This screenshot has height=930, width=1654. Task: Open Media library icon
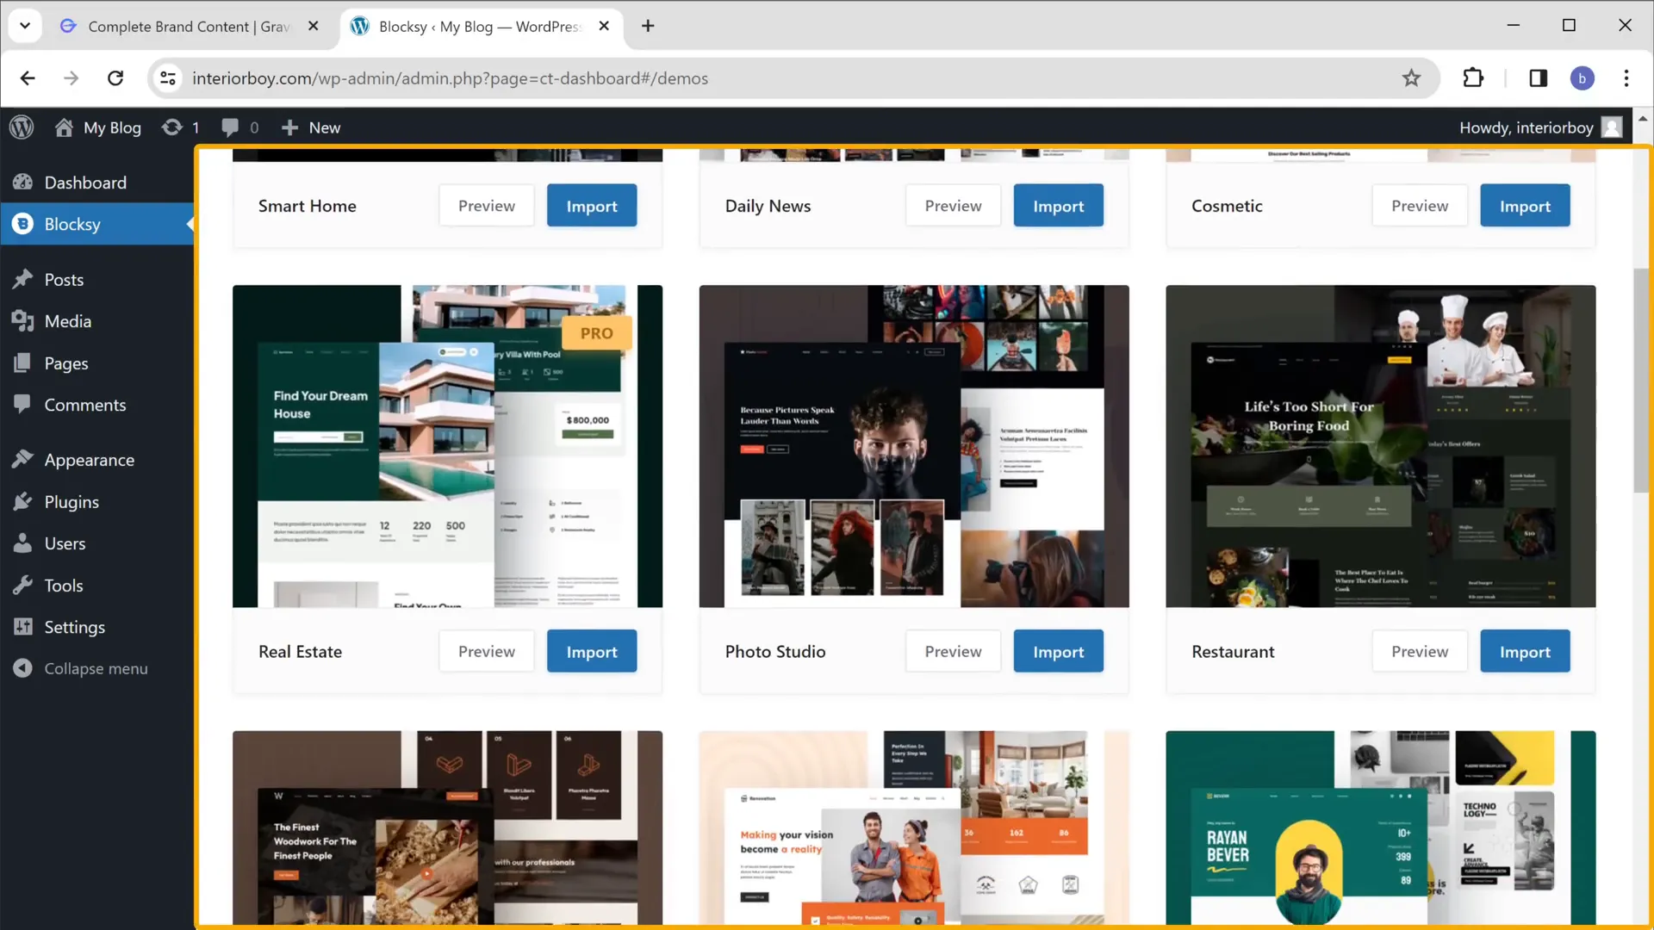click(23, 321)
